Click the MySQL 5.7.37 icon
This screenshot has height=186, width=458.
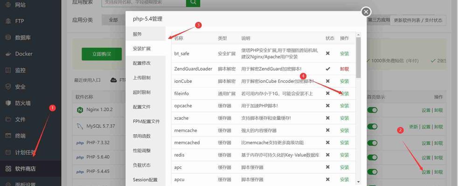pyautogui.click(x=80, y=126)
